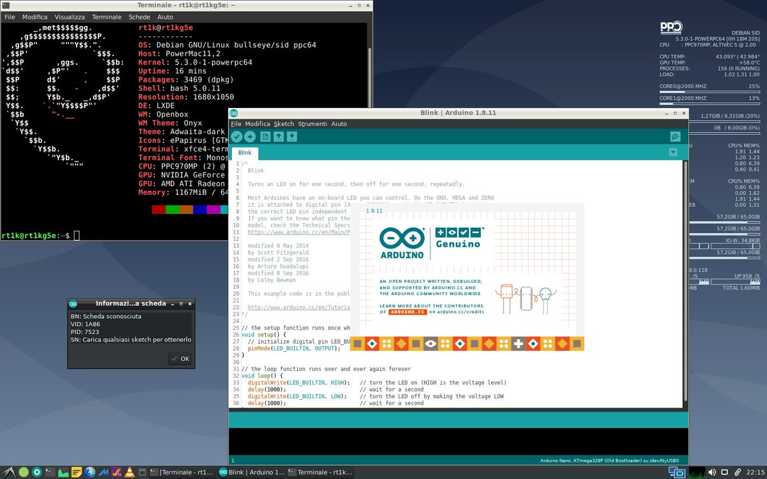
Task: Click 'BN: Scheda sconosciuta' text
Action: pos(106,316)
